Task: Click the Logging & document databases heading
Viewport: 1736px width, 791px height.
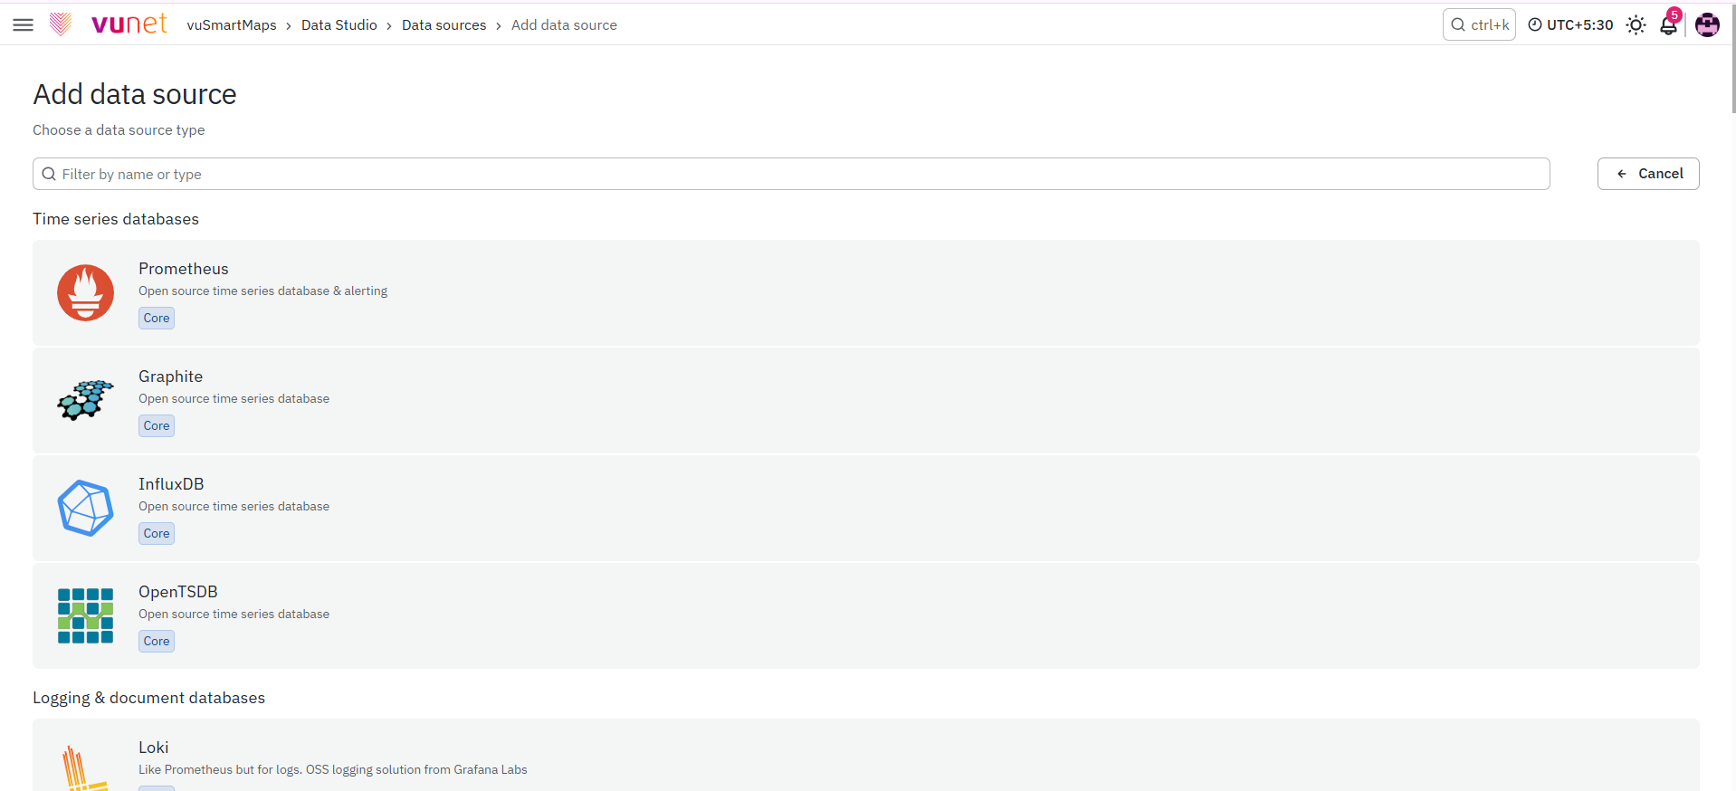Action: pos(148,698)
